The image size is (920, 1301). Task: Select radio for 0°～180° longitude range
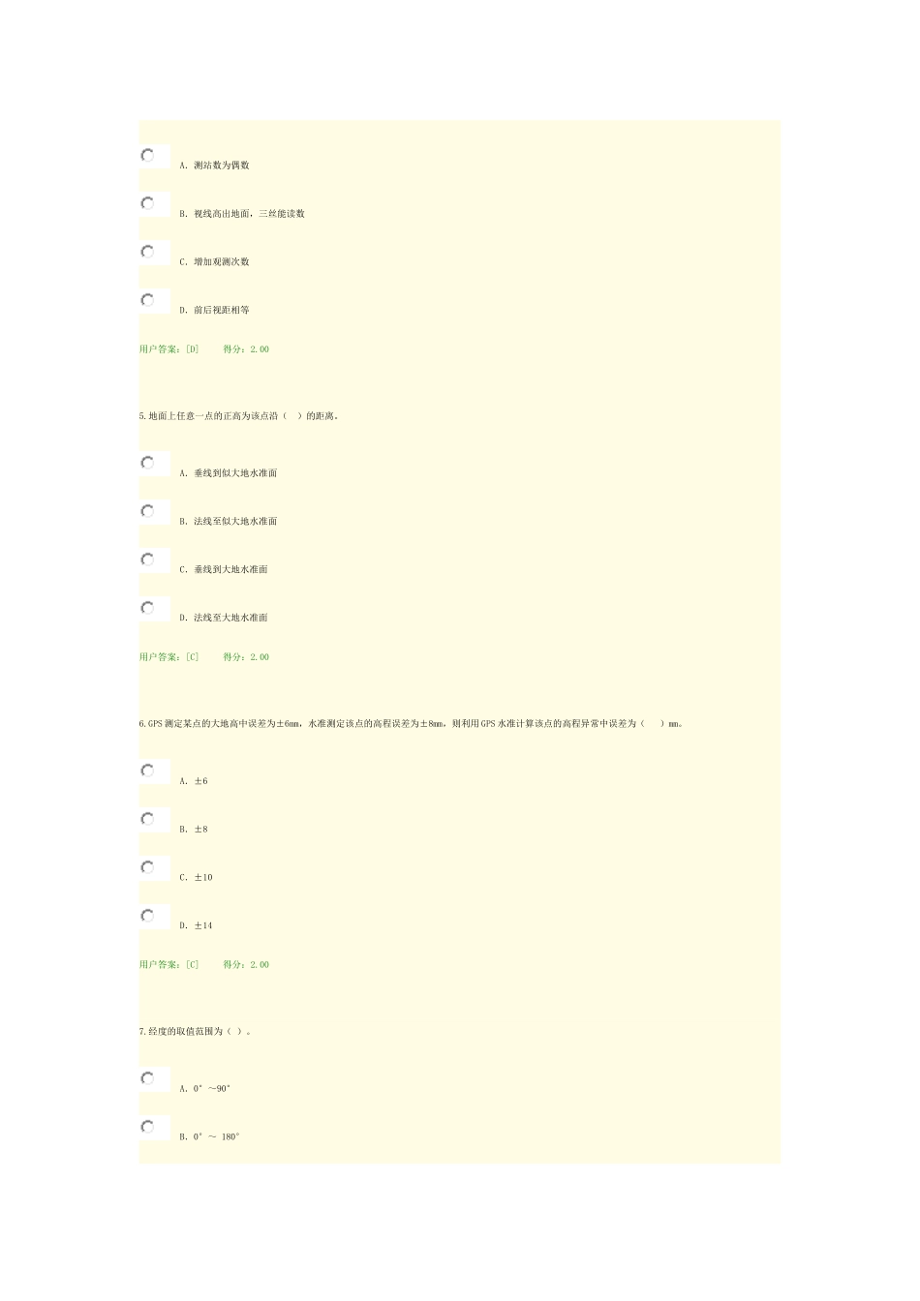coord(148,1127)
